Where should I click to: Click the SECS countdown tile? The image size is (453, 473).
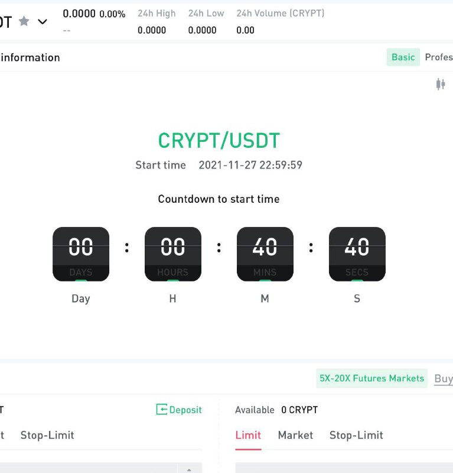(357, 254)
